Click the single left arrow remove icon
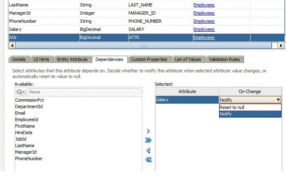This screenshot has height=187, width=286. coord(149,150)
